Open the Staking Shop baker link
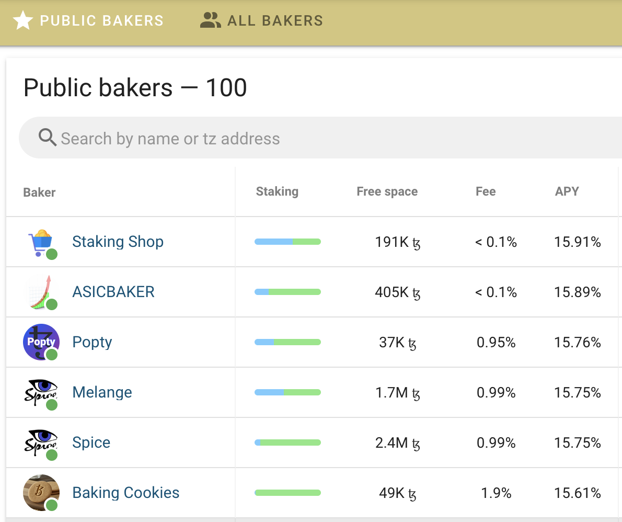The height and width of the screenshot is (522, 622). pos(118,242)
